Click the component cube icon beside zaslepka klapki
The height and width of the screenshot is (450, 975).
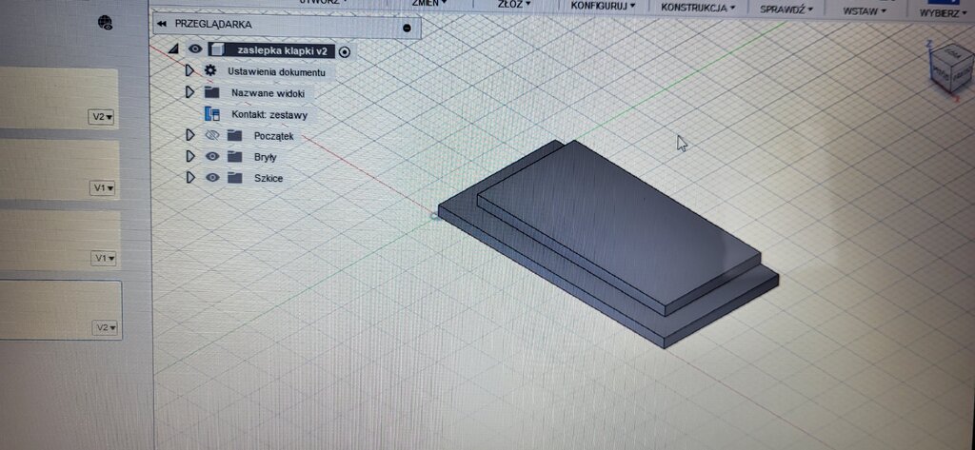(217, 50)
